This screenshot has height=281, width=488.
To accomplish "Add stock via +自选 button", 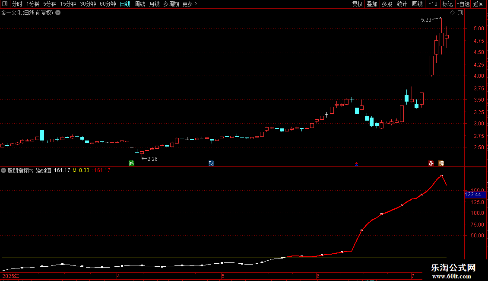I will pyautogui.click(x=463, y=4).
